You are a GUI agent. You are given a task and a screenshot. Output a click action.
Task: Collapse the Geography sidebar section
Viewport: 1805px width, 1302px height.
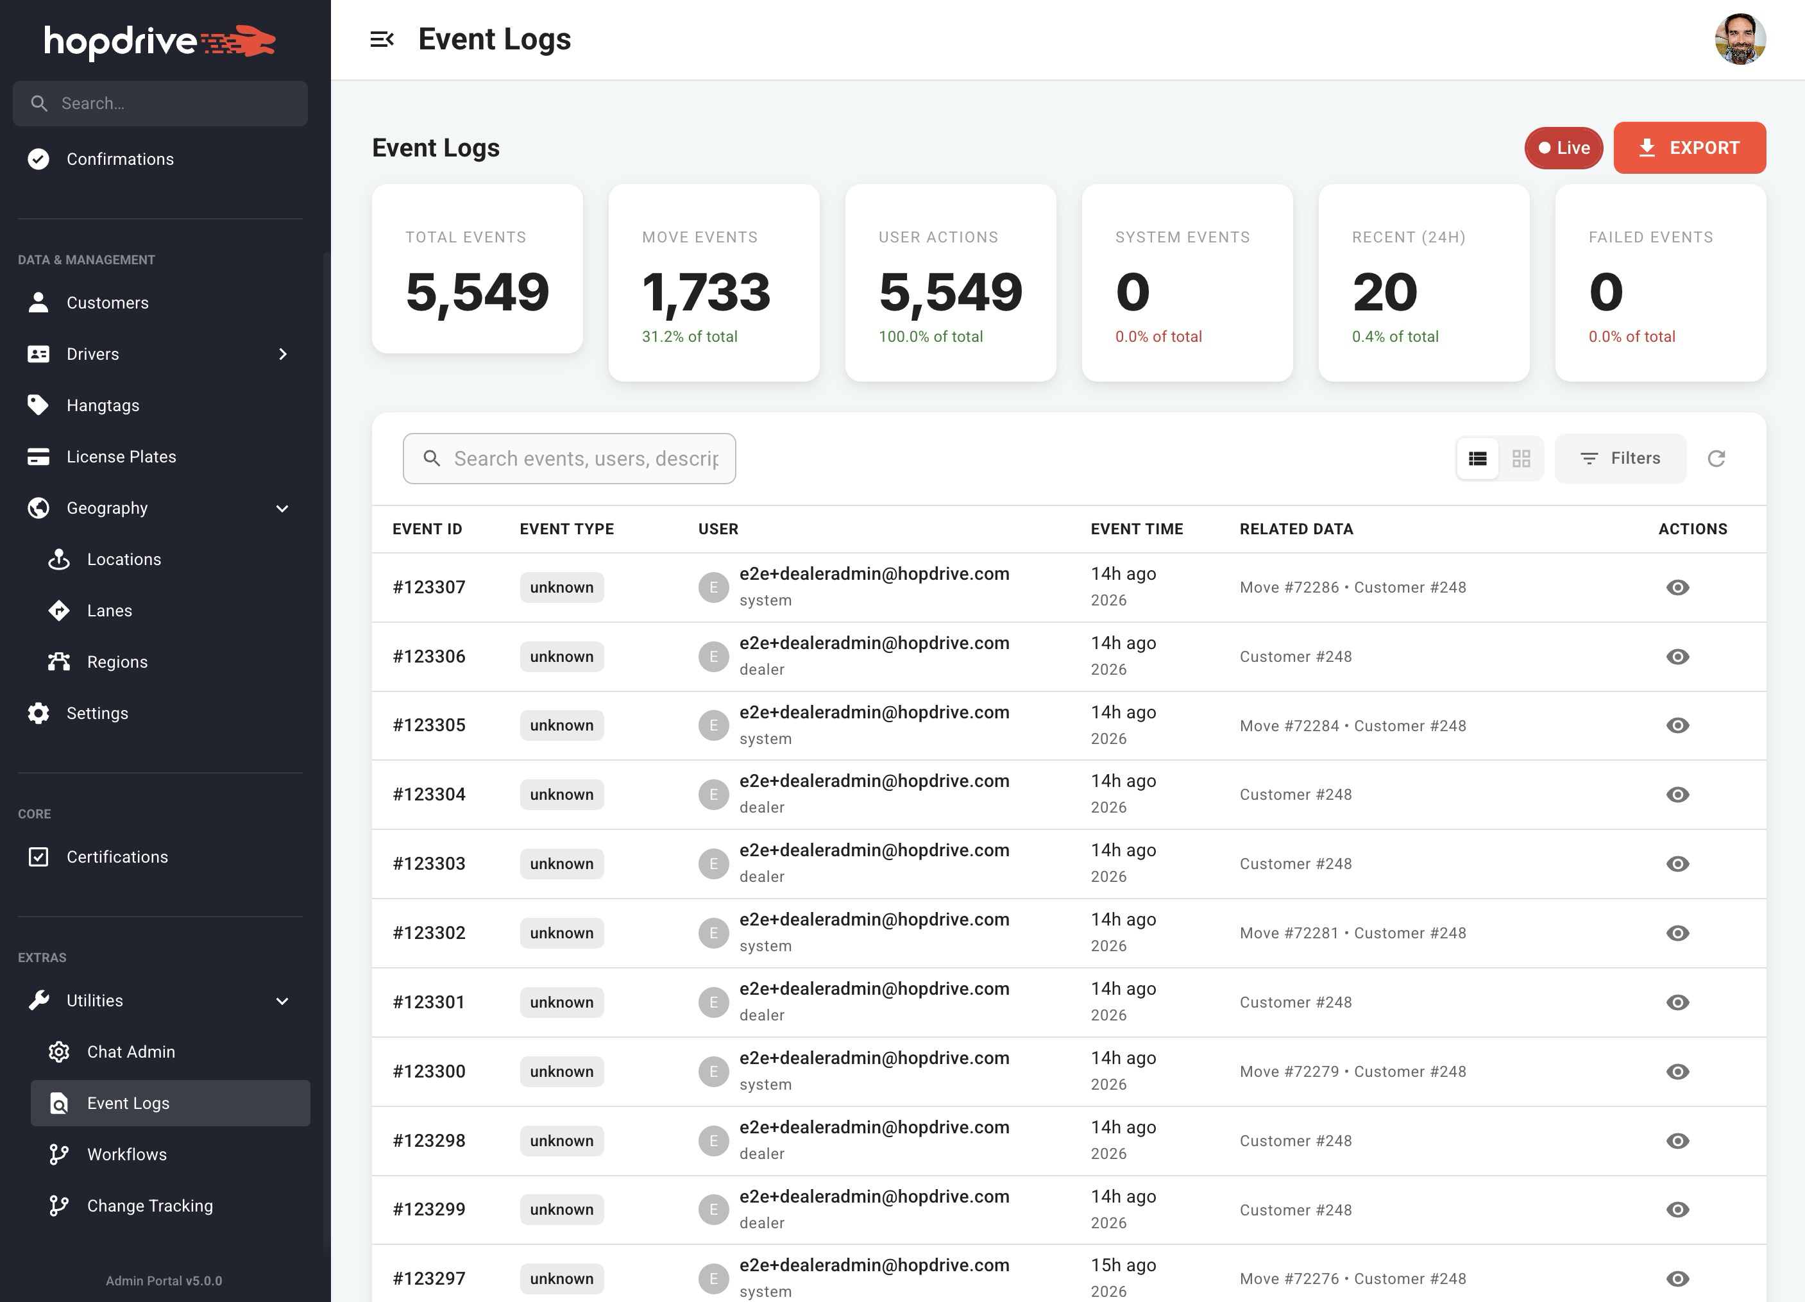coord(282,508)
